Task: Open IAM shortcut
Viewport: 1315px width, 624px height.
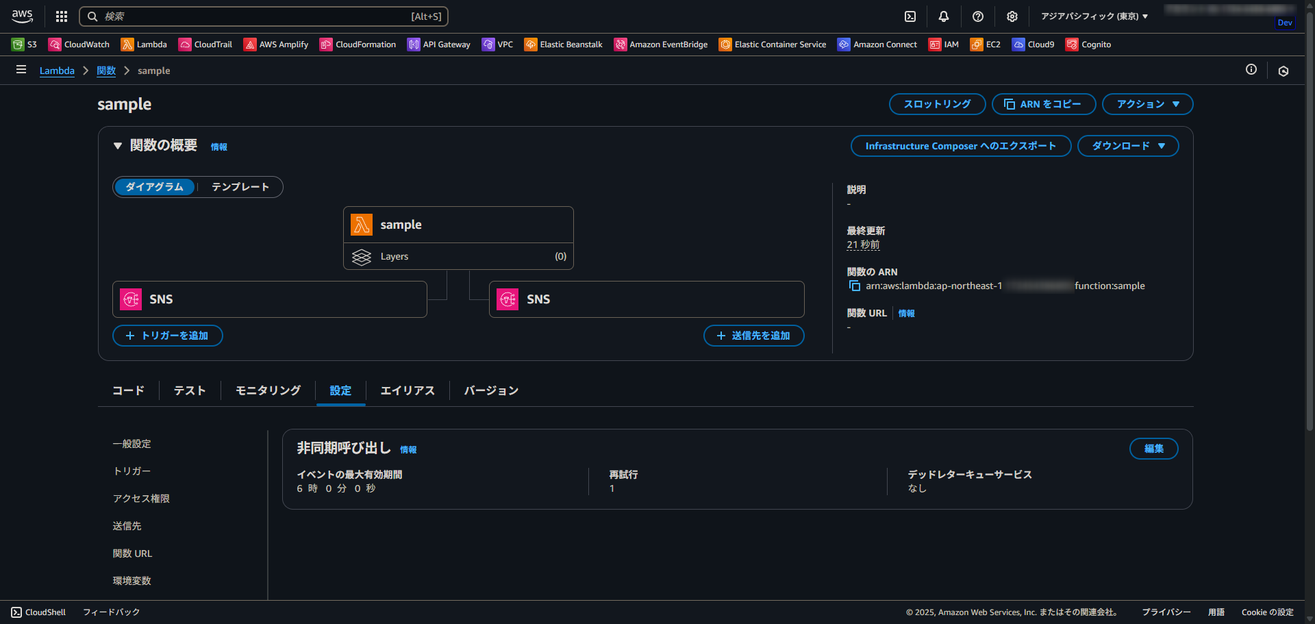Action: tap(944, 45)
